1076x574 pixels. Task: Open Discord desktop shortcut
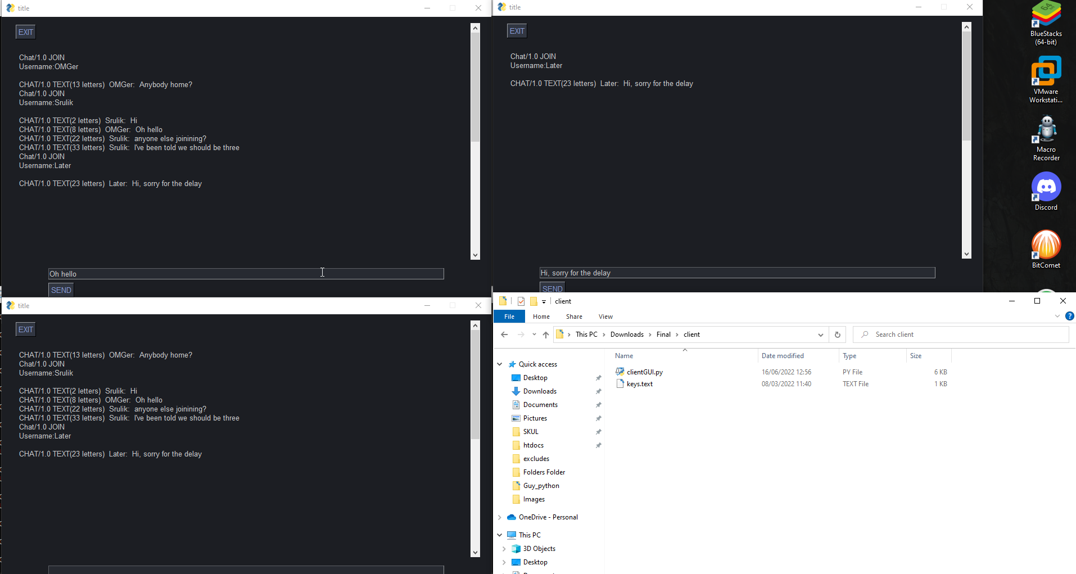click(x=1046, y=191)
